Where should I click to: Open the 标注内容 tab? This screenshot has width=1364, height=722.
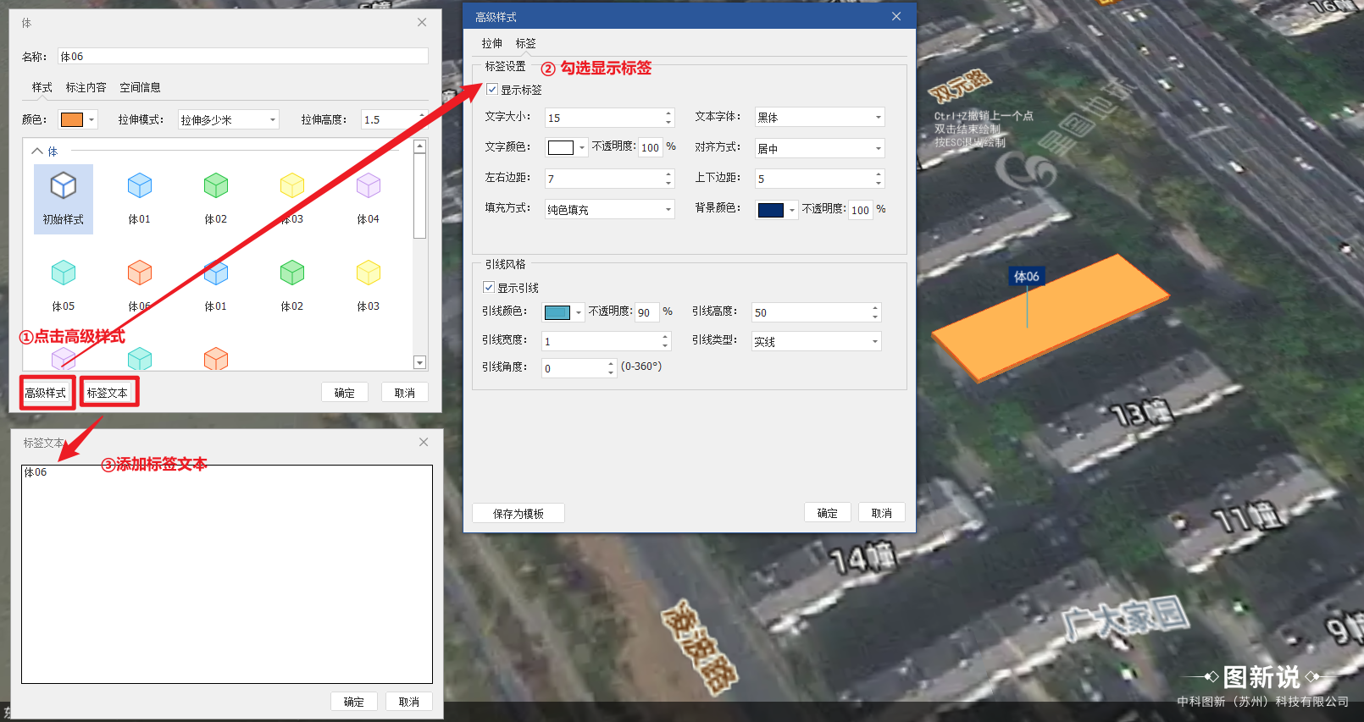click(86, 87)
